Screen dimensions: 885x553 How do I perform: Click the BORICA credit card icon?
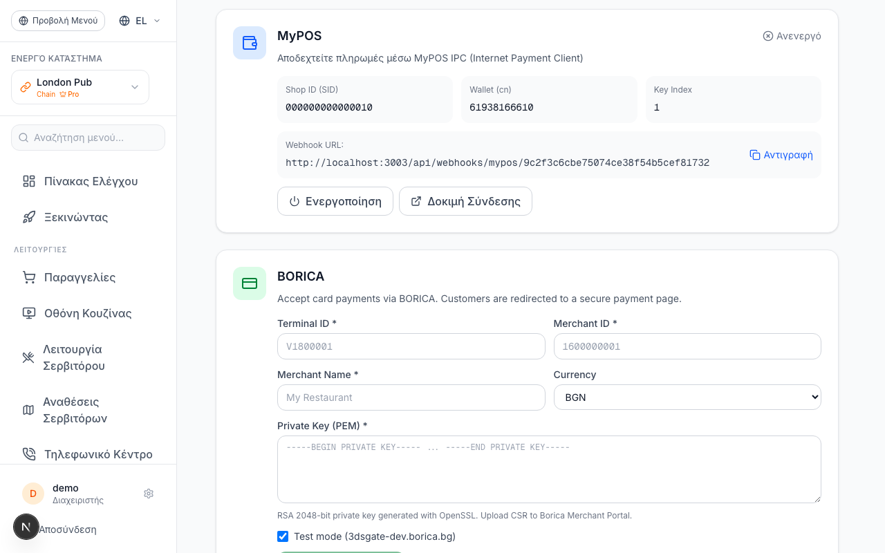pyautogui.click(x=250, y=283)
